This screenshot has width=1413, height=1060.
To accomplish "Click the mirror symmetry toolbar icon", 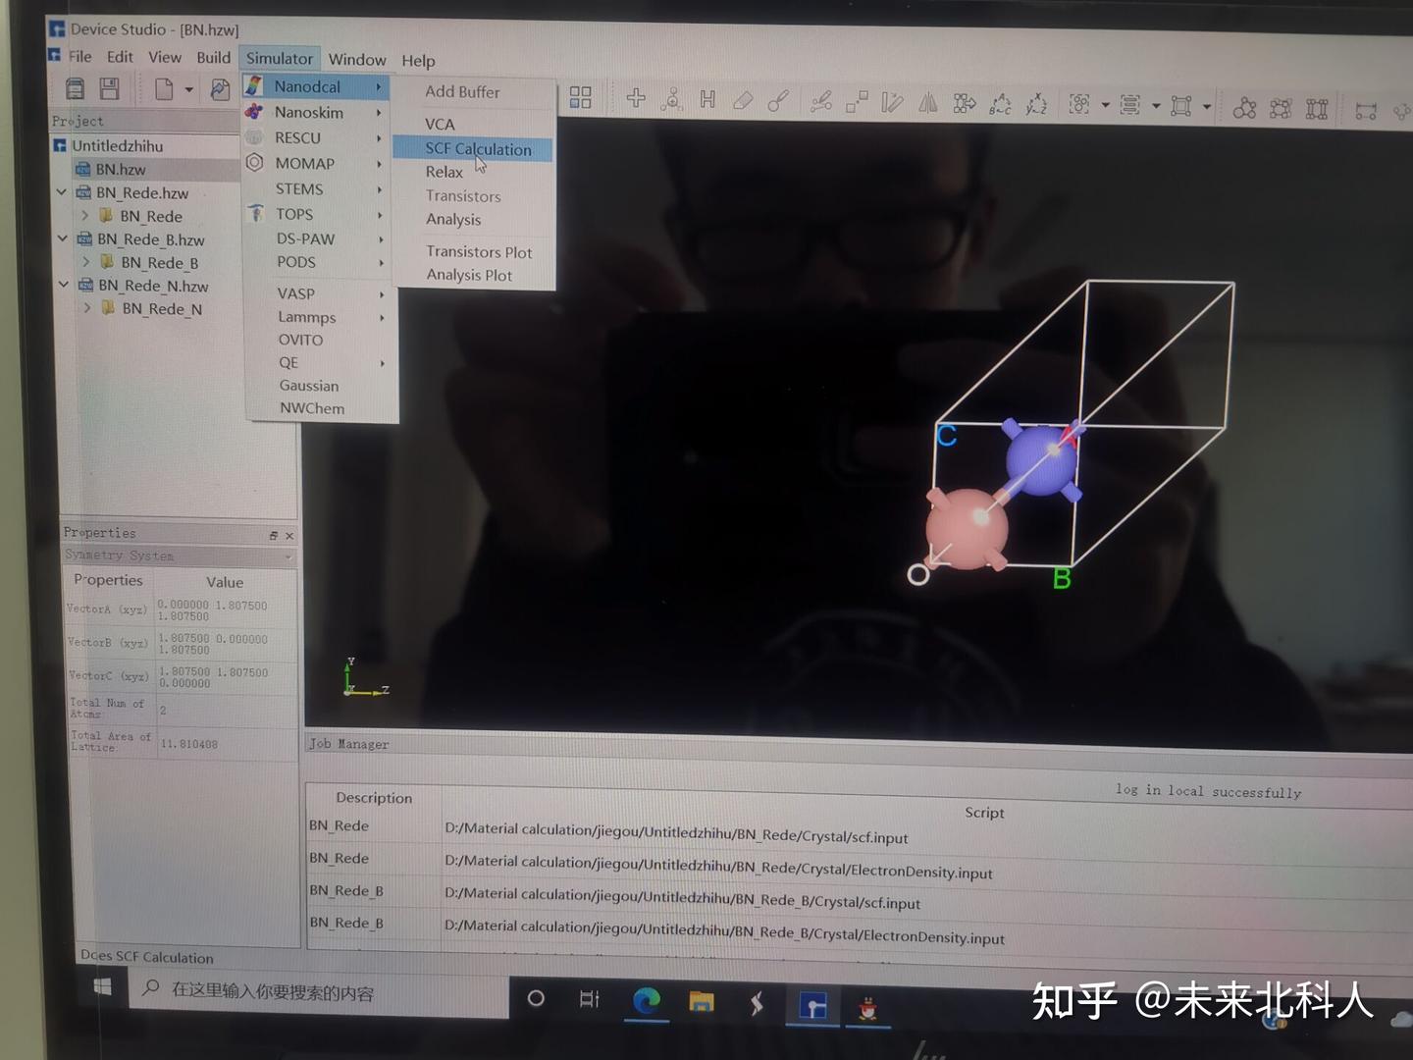I will click(927, 102).
